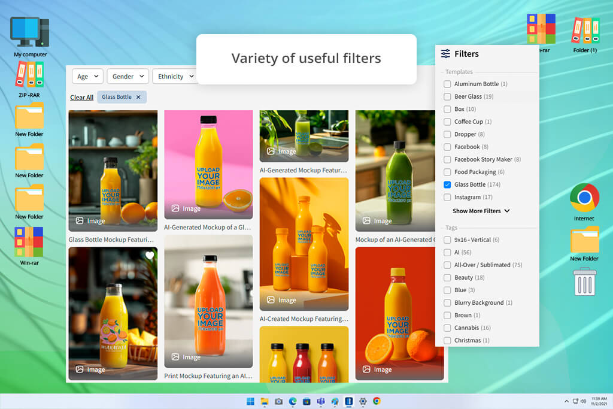The image size is (613, 409).
Task: Expand Show More Filters
Action: 481,211
